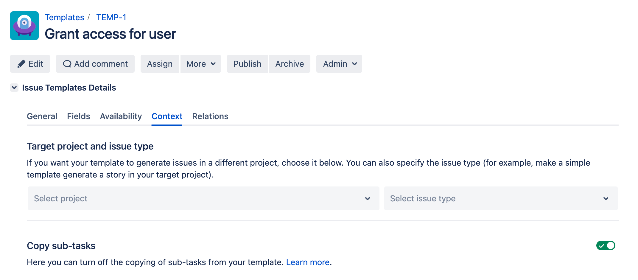638x280 pixels.
Task: Click the Archive button
Action: [290, 64]
